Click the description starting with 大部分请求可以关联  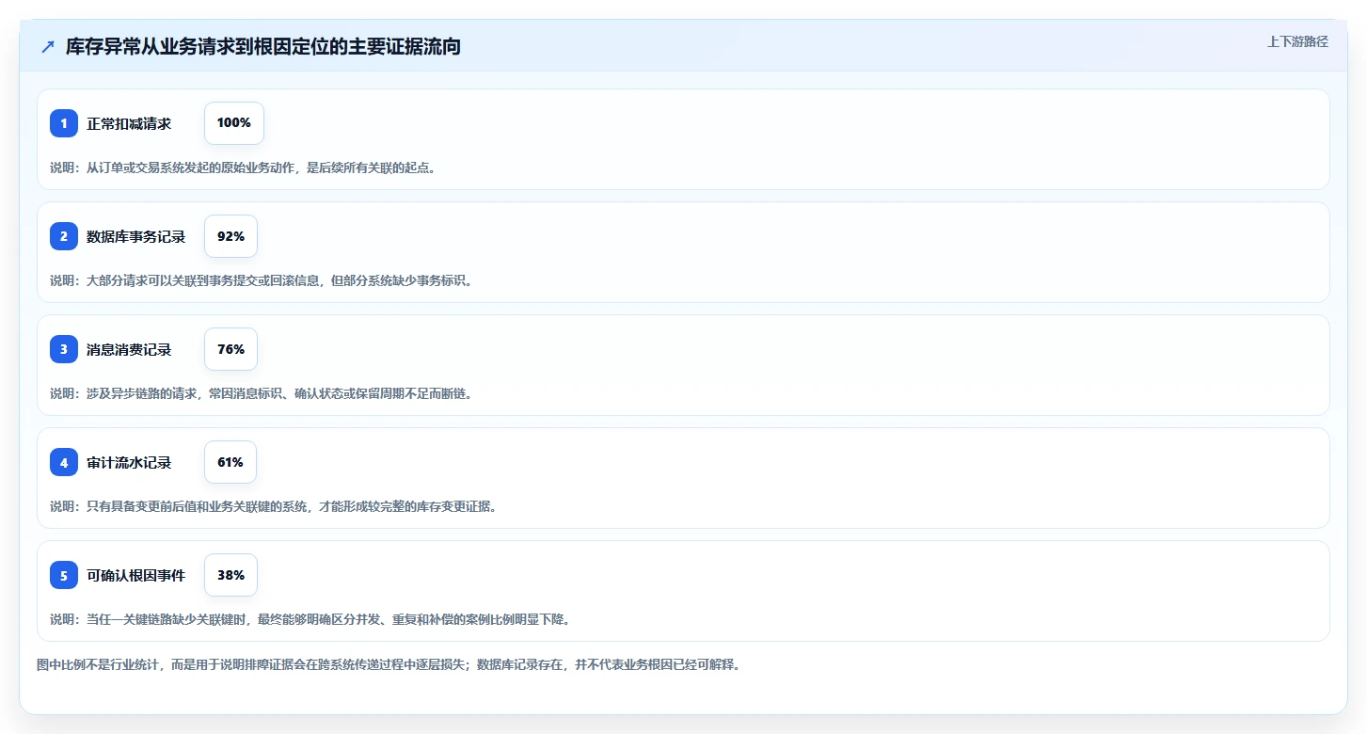[261, 280]
